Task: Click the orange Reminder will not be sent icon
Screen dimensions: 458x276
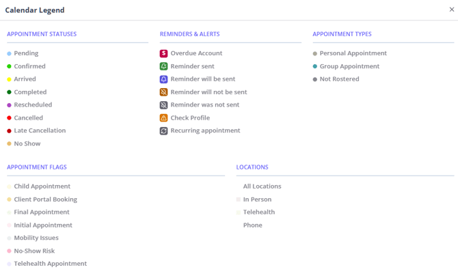Action: 163,92
